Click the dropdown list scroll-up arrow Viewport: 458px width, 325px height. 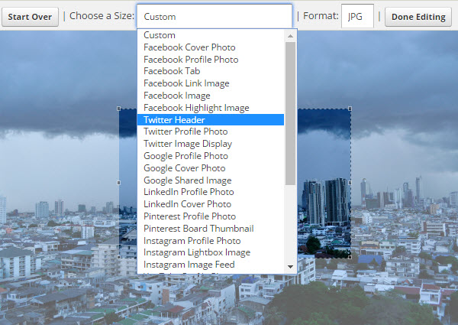[x=290, y=36]
